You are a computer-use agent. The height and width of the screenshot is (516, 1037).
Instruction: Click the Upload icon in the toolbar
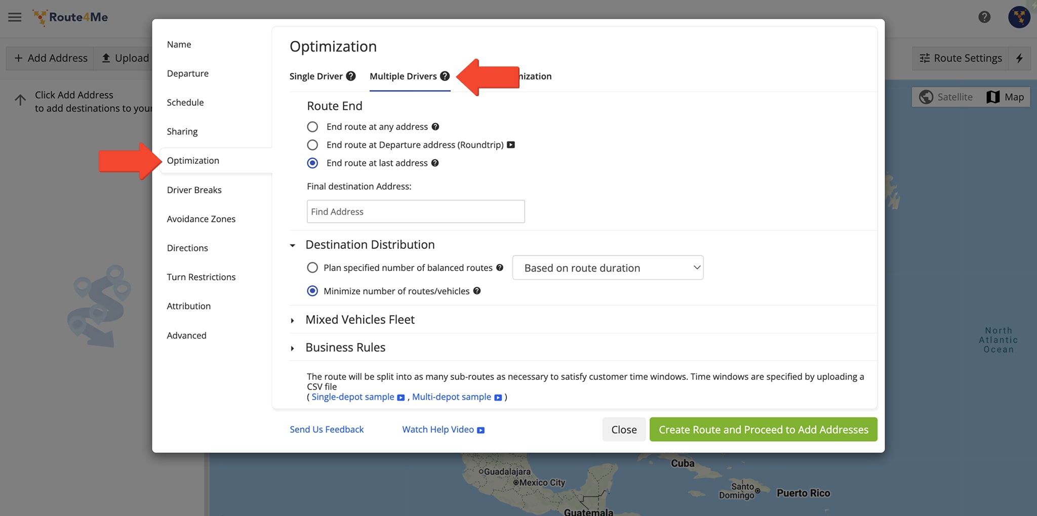pyautogui.click(x=106, y=58)
